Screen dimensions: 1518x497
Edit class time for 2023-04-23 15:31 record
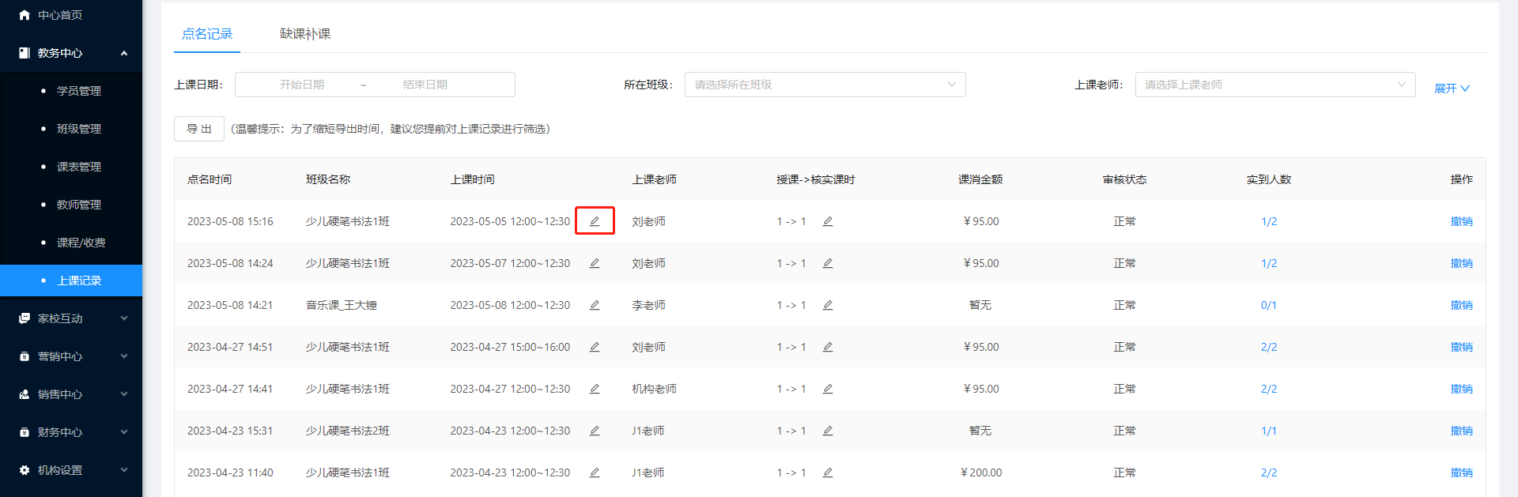[x=595, y=431]
